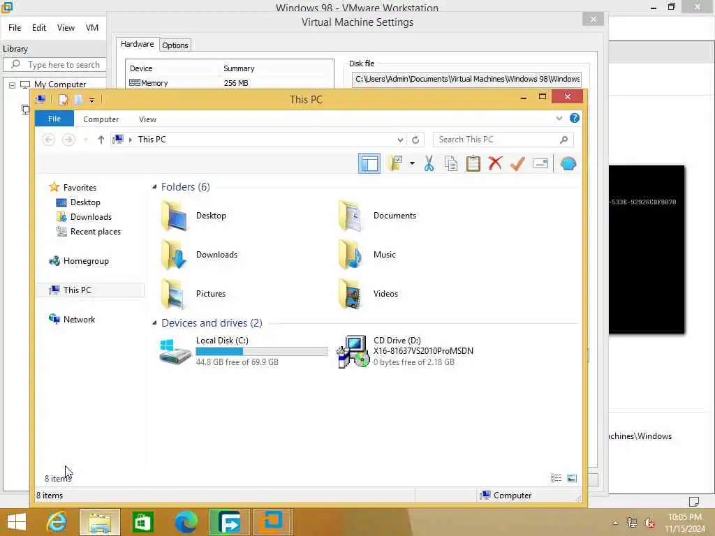The height and width of the screenshot is (536, 715).
Task: Click Local Disk (C:) usage bar
Action: click(261, 352)
